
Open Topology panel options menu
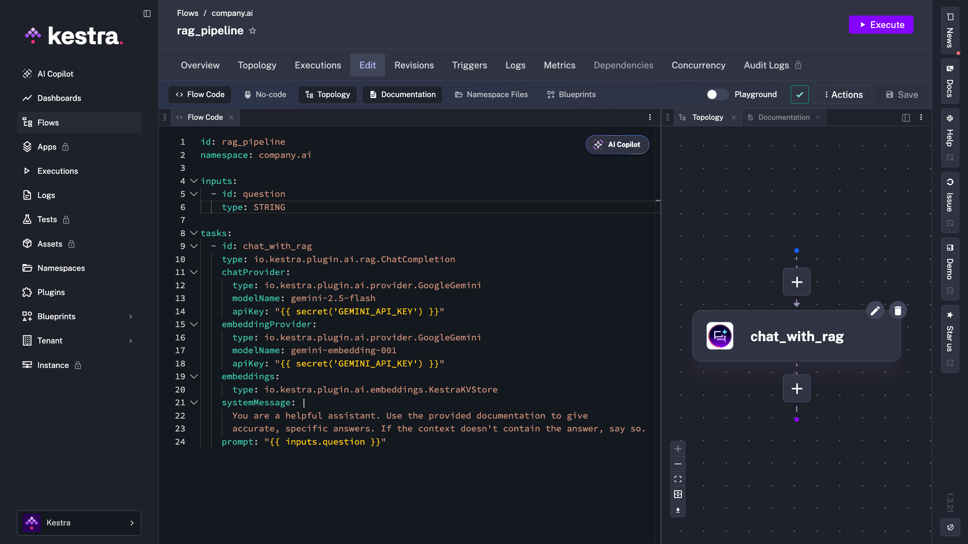921,117
